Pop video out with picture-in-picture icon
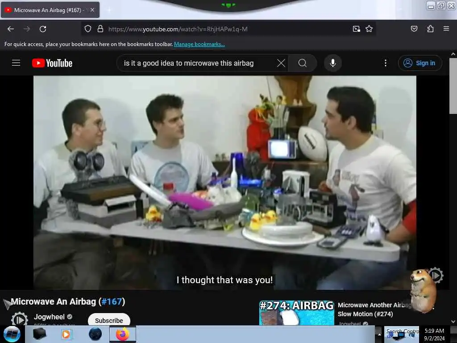Screen dimensions: 457x343 (x=356, y=29)
